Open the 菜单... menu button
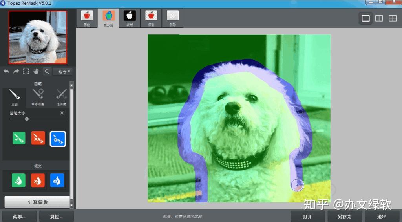Viewport: 402px width, 222px height. point(19,217)
